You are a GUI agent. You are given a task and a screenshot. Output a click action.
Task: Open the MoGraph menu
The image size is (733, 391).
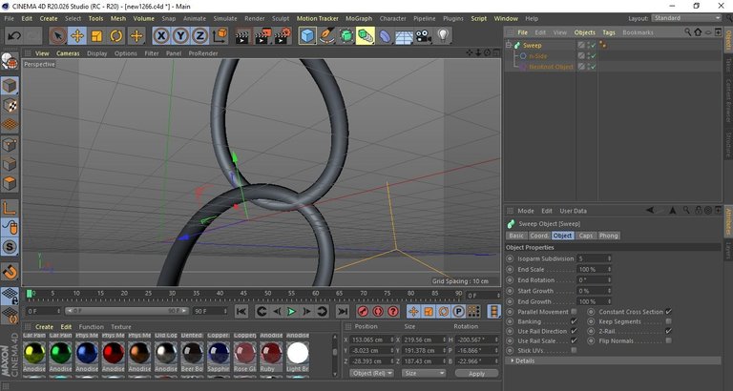[x=359, y=19]
